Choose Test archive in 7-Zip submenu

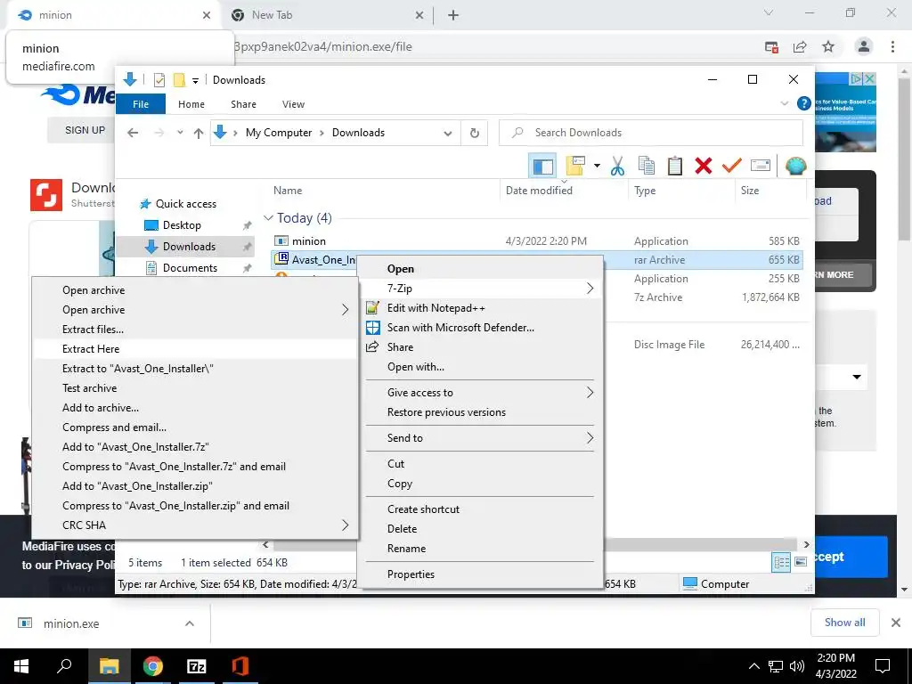pyautogui.click(x=195, y=388)
